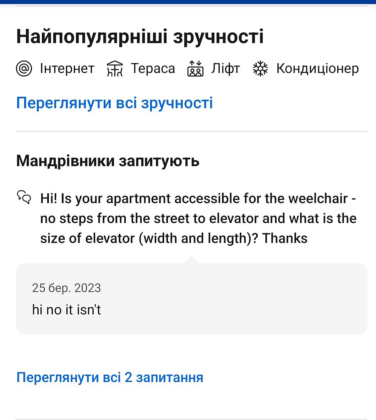Select the Кондиціонер amenity label
The height and width of the screenshot is (420, 376).
[317, 68]
